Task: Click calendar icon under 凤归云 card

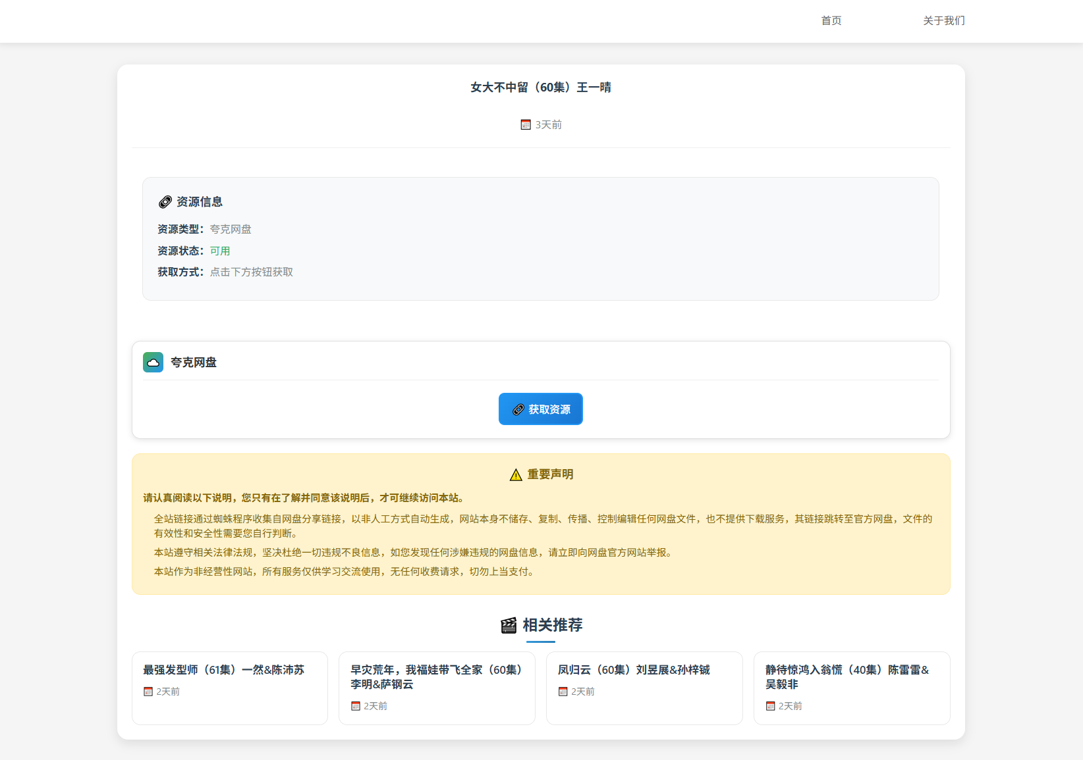Action: (x=563, y=692)
